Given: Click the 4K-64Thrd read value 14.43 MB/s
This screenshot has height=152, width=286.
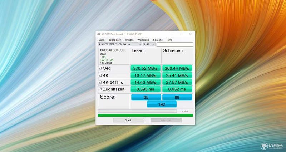Looking at the screenshot, I should (x=146, y=82).
